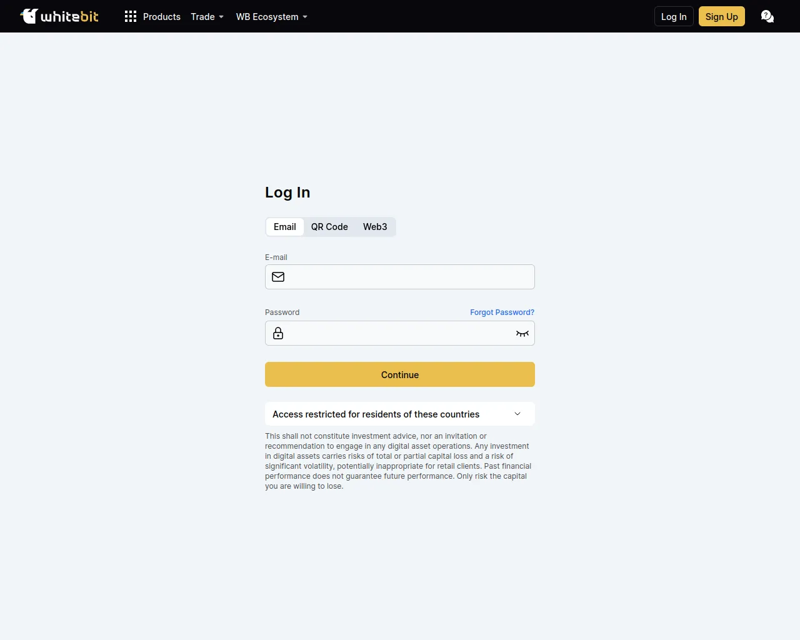Screen dimensions: 800x640
Task: Expand the Trade dropdown menu
Action: 207,17
